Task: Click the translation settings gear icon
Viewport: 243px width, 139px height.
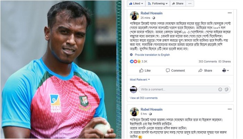Action: 131,55
